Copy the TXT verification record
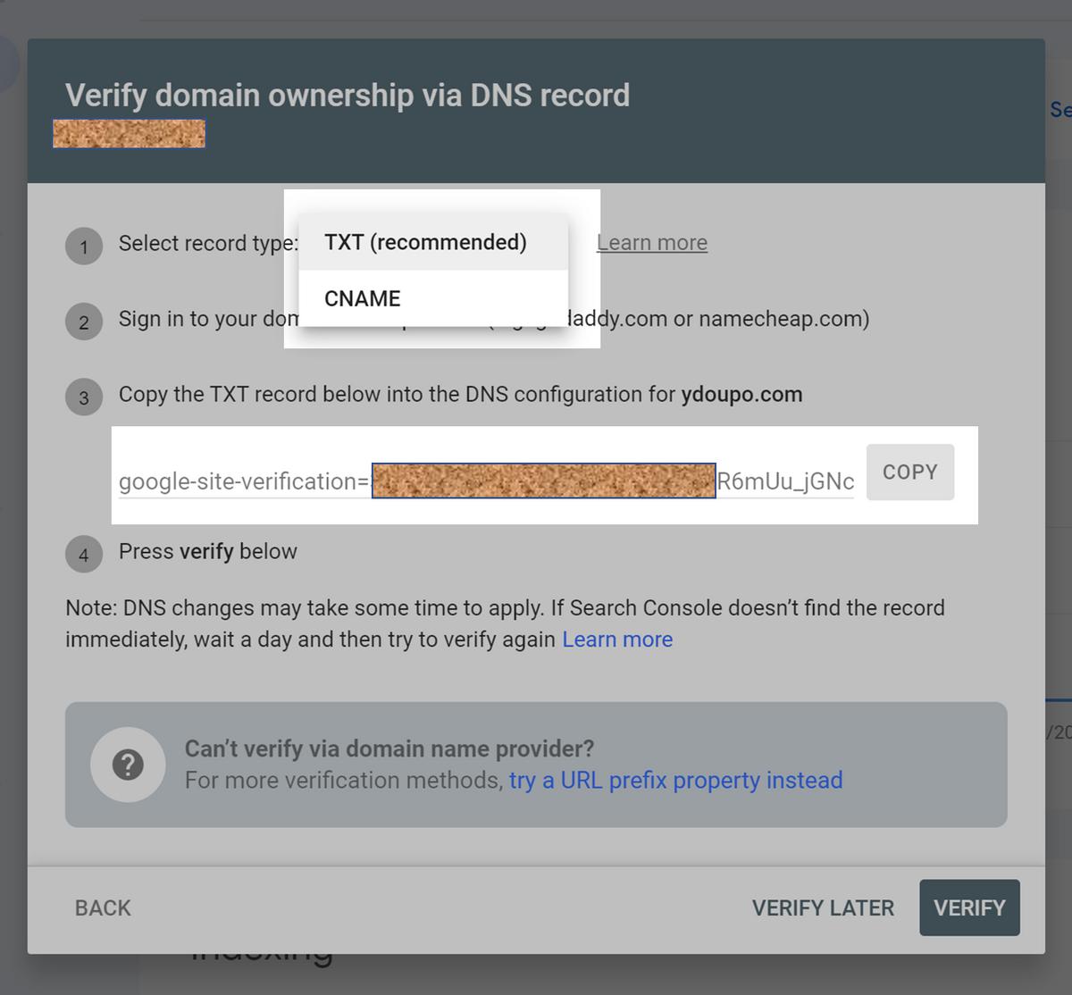Image resolution: width=1072 pixels, height=995 pixels. [x=909, y=472]
